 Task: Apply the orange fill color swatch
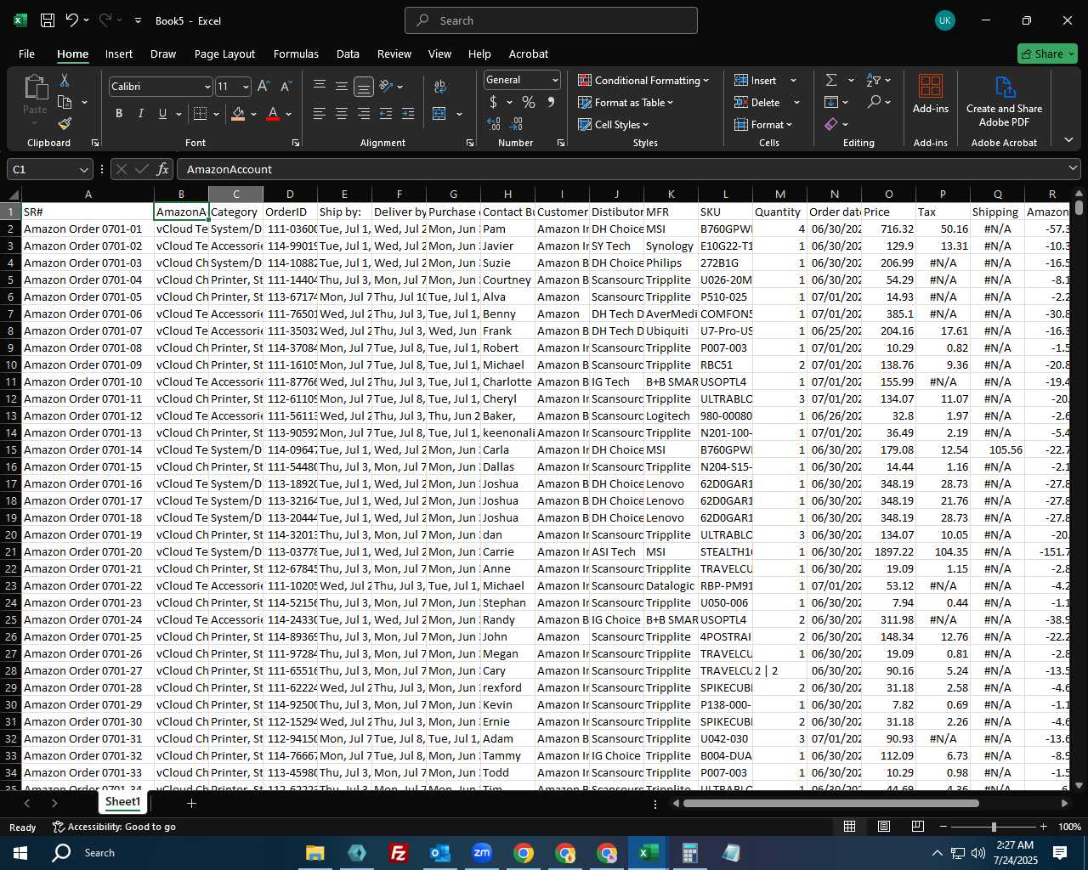pos(238,114)
